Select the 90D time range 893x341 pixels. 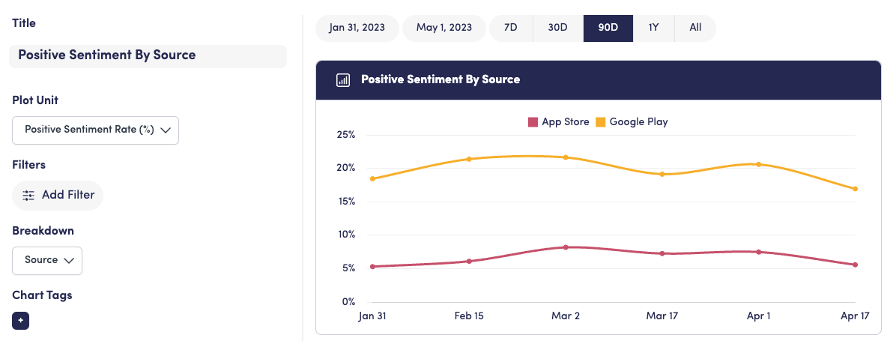(x=608, y=28)
